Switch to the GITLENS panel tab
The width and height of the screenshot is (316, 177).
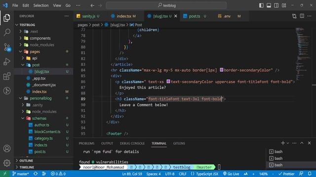(179, 143)
